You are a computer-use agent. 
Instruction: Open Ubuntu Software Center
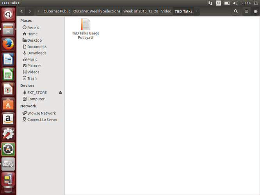point(8,104)
